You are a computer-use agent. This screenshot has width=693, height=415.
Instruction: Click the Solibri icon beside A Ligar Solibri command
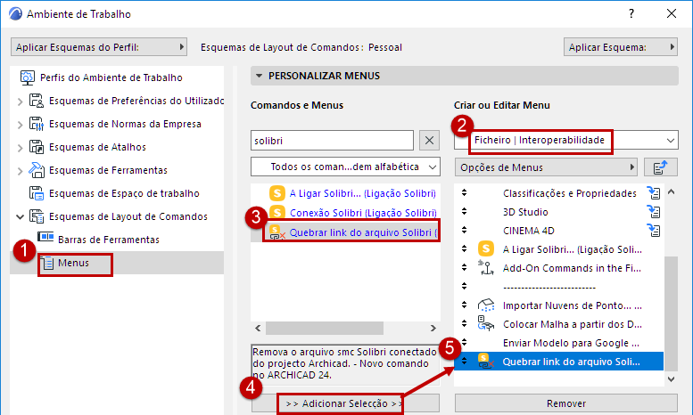tap(277, 193)
